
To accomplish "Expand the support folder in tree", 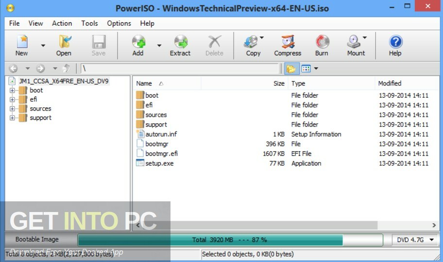I will tap(12, 118).
